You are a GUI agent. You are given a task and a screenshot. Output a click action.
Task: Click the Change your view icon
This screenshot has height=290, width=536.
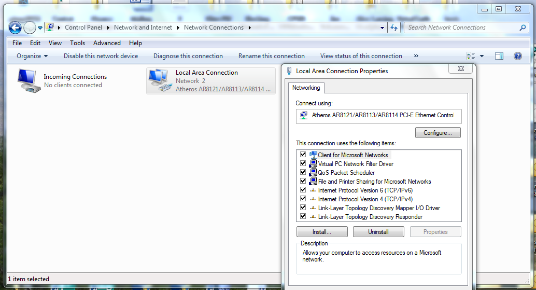(x=471, y=56)
